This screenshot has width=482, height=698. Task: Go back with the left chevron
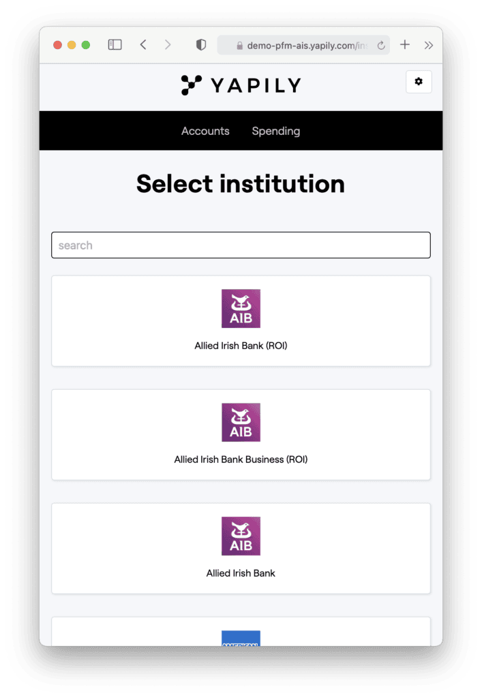tap(143, 45)
